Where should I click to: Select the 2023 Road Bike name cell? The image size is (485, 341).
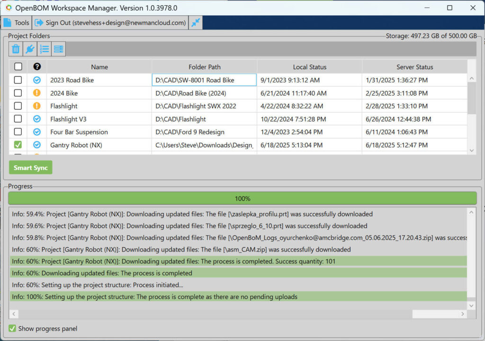pyautogui.click(x=99, y=80)
